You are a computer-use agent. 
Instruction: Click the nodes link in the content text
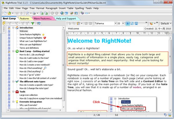click(137, 87)
